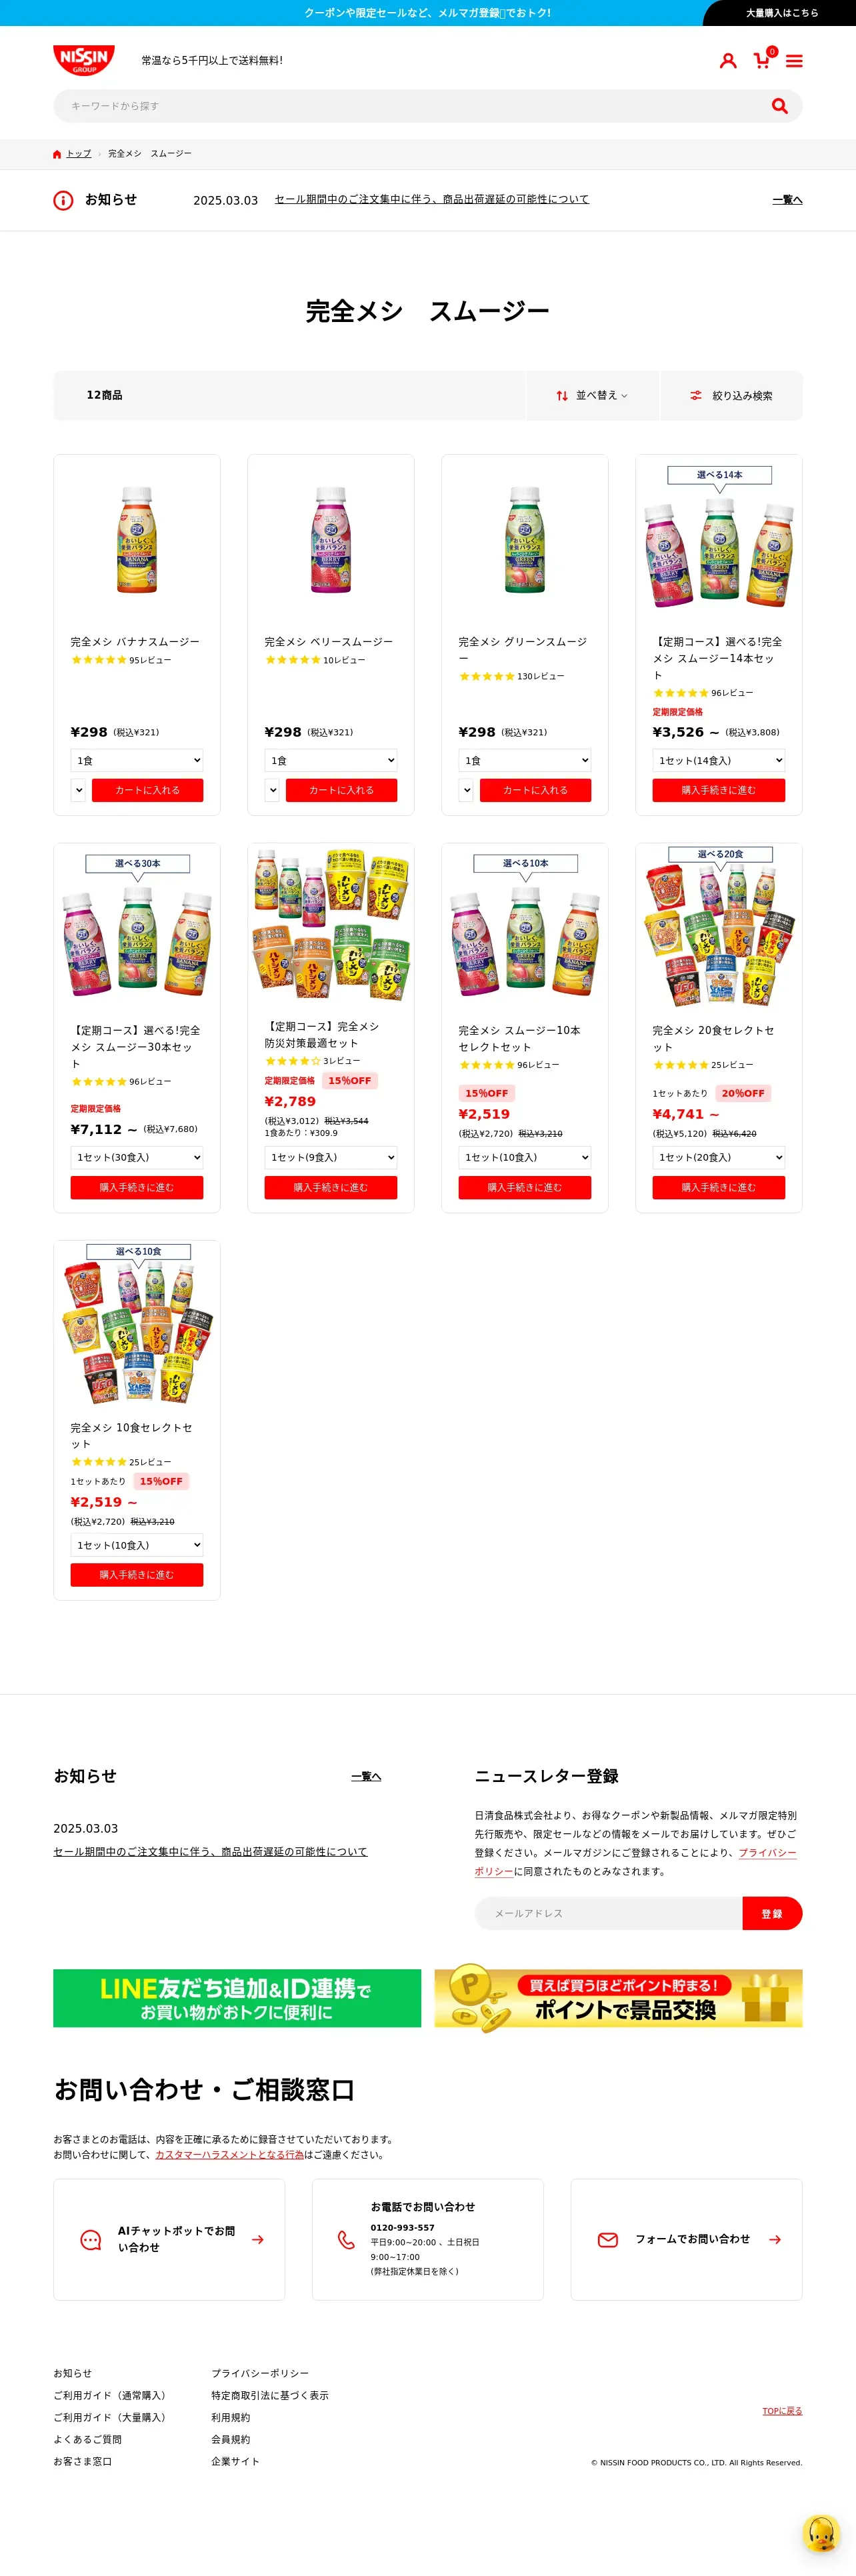Viewport: 856px width, 2576px height.
Task: Expand the 並べ替え sort dropdown
Action: [x=593, y=396]
